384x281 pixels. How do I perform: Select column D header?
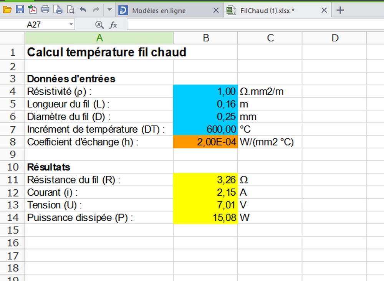[x=334, y=38]
